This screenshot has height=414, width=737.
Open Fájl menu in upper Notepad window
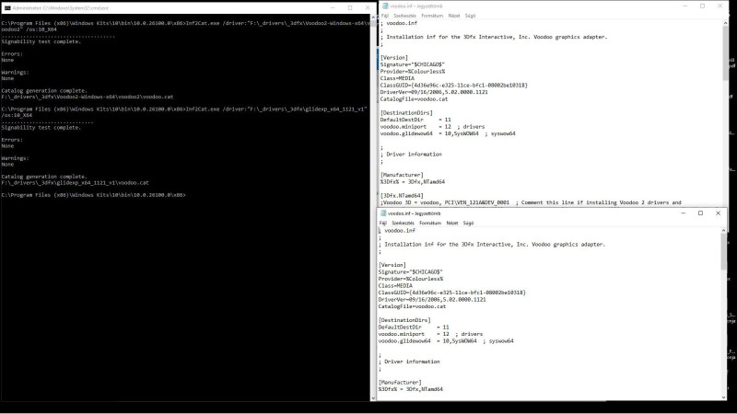[384, 16]
